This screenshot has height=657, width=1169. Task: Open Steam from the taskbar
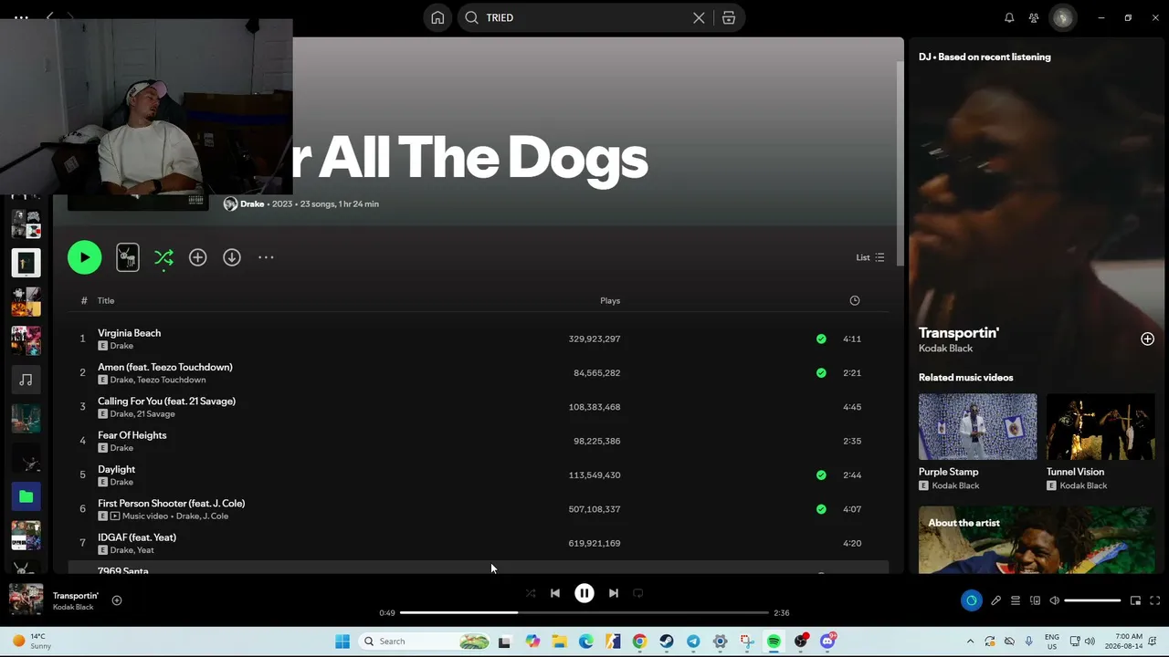(x=667, y=641)
